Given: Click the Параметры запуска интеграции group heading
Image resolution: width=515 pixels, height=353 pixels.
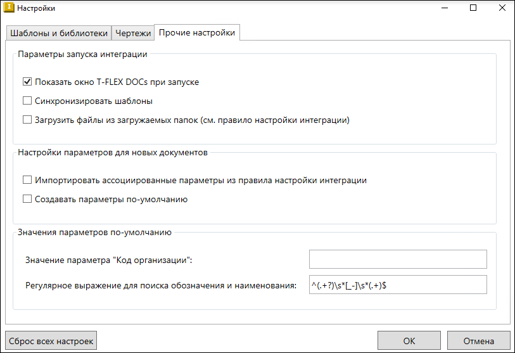Looking at the screenshot, I should pyautogui.click(x=82, y=55).
